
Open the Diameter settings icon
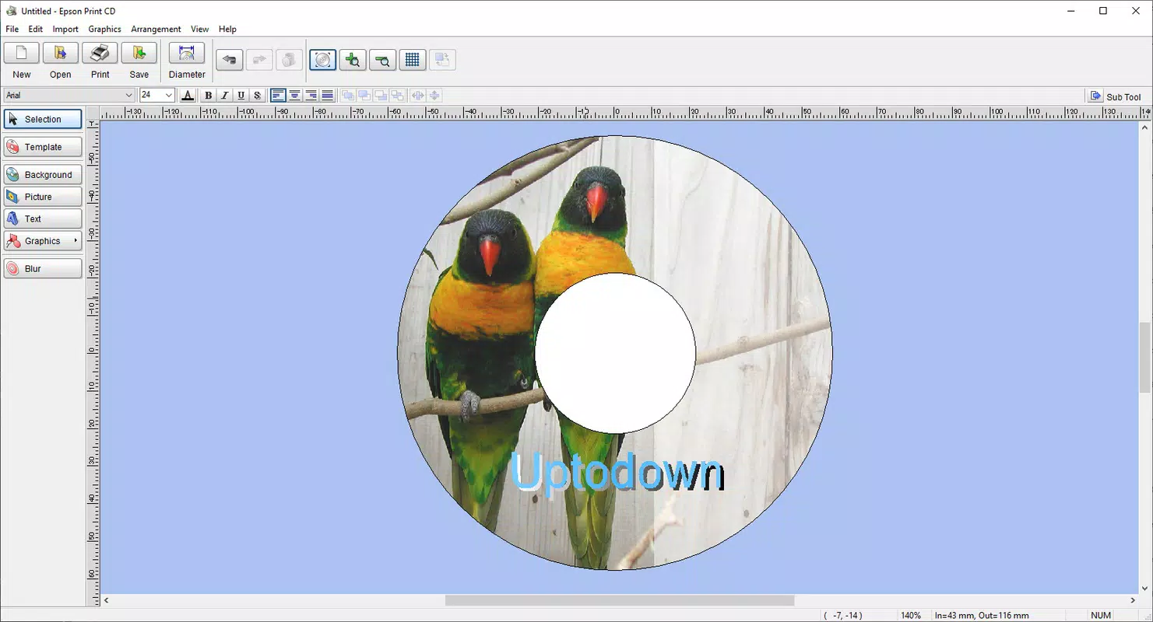(187, 54)
